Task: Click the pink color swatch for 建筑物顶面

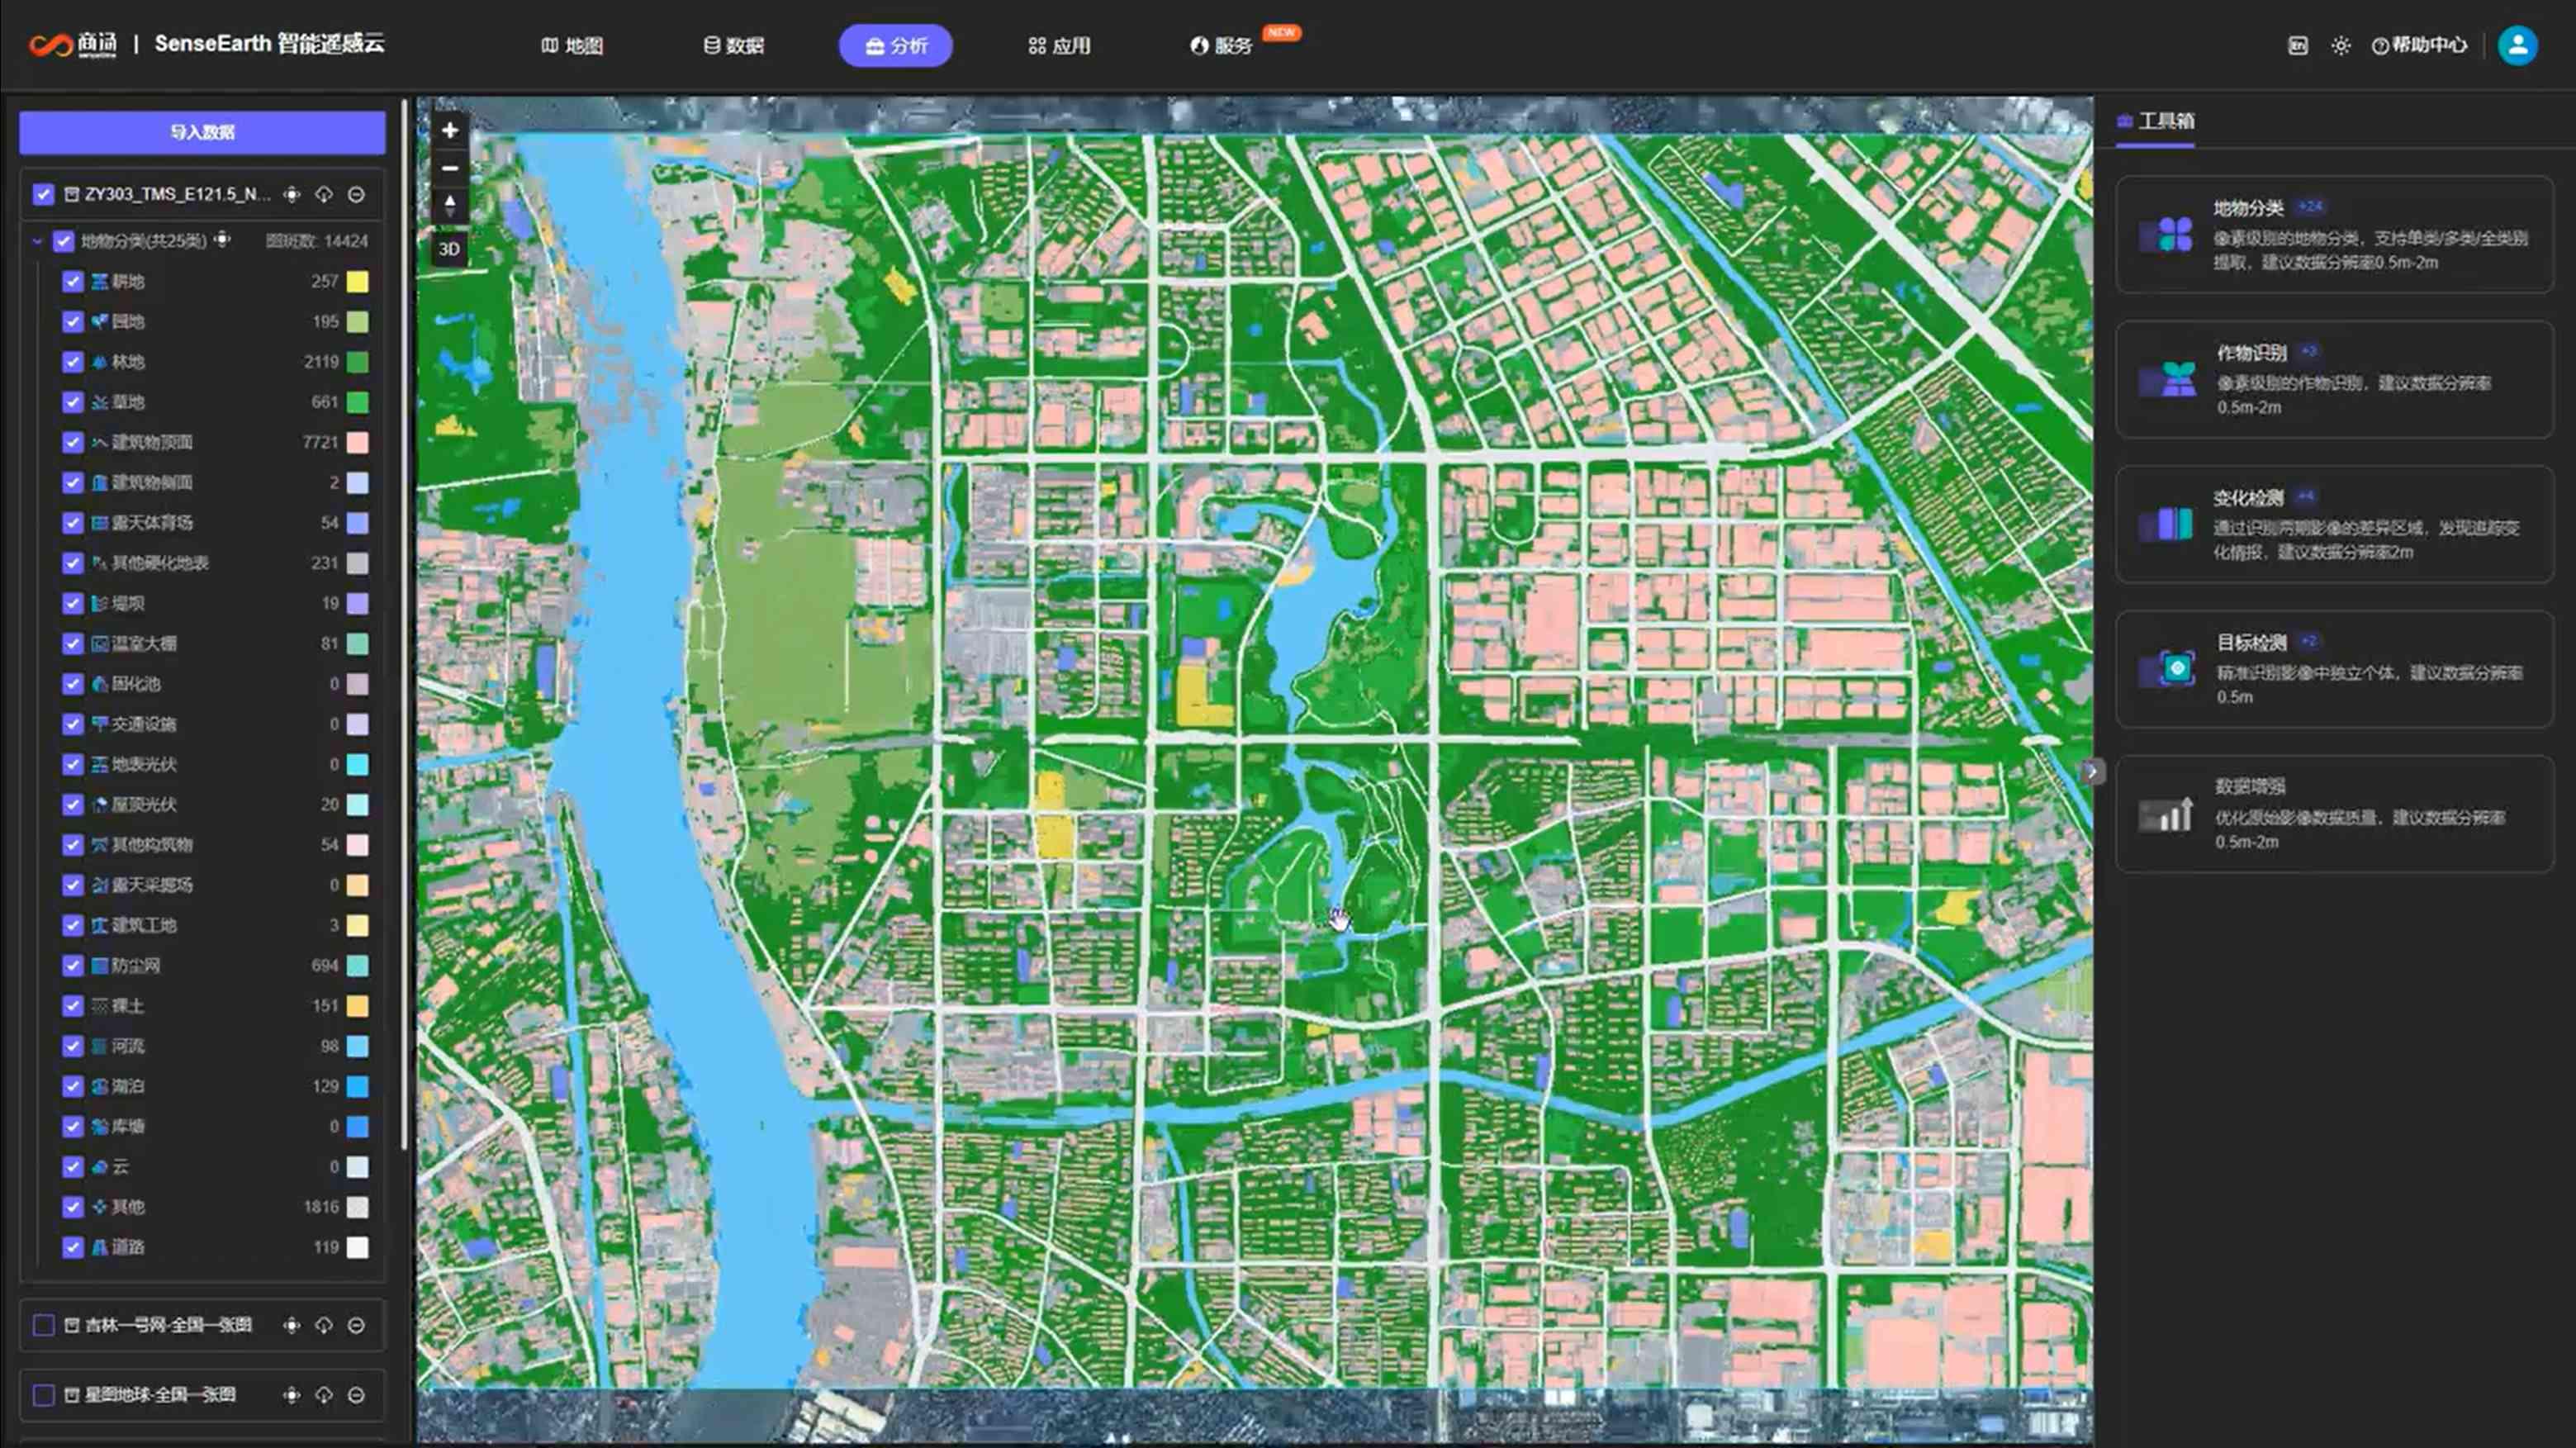Action: click(x=357, y=443)
